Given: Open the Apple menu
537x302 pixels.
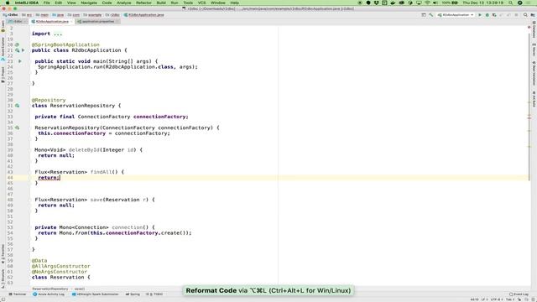Looking at the screenshot, I should click(8, 3).
